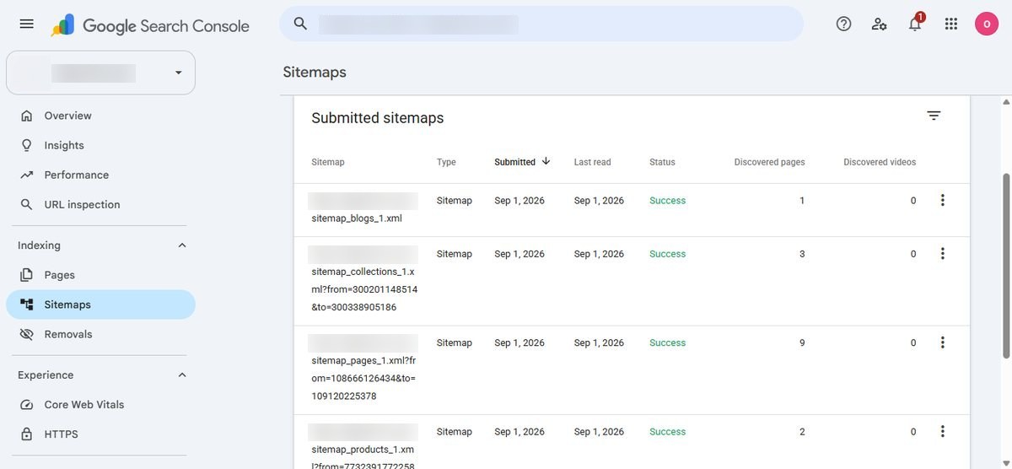1012x469 pixels.
Task: Open the sitemaps filter icon
Action: click(x=934, y=116)
